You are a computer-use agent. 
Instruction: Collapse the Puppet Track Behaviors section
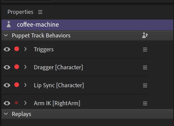[x=6, y=35]
